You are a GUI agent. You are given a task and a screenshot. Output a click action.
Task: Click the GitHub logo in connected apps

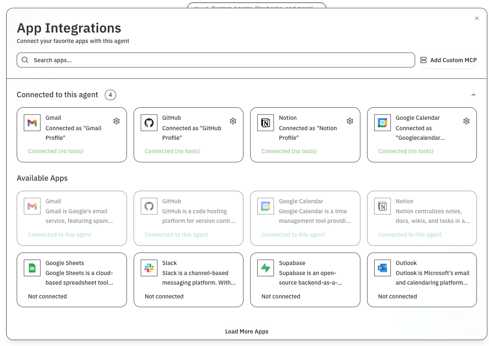[x=149, y=123]
